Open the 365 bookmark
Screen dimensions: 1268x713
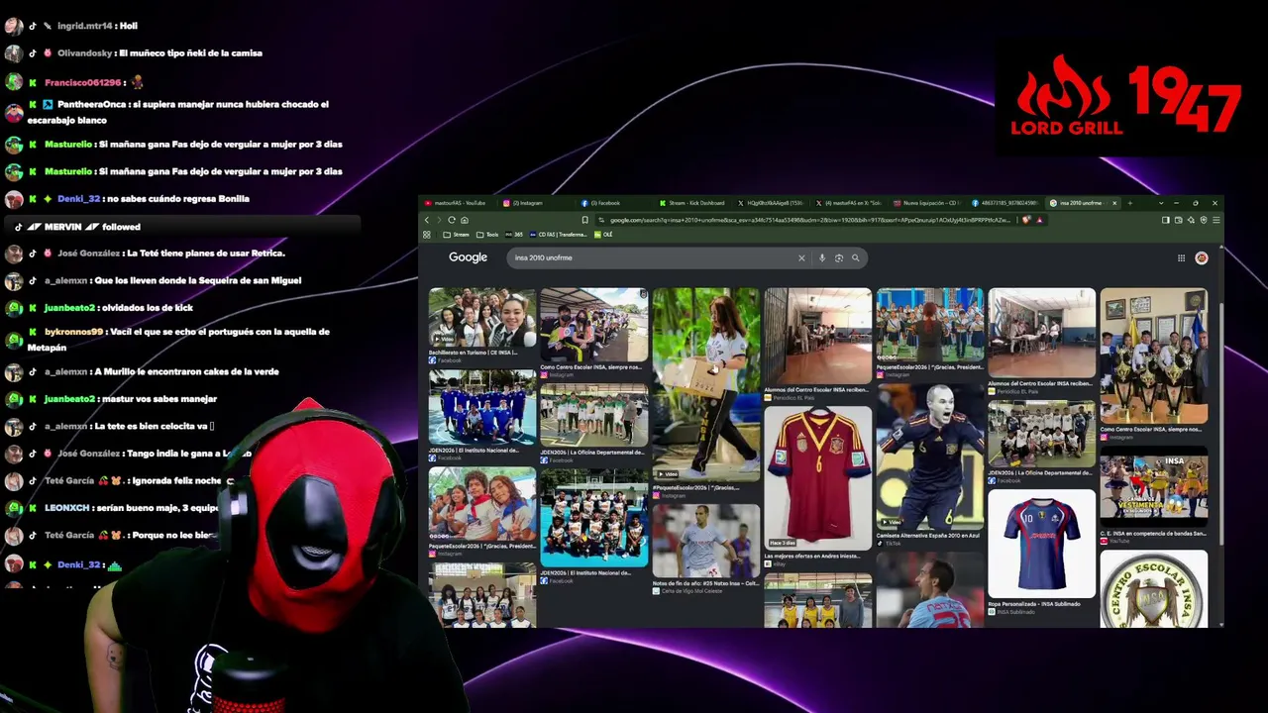[x=514, y=235]
